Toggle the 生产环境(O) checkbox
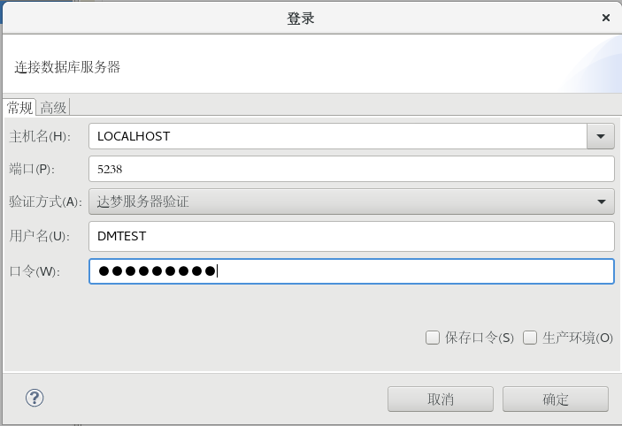 pyautogui.click(x=530, y=338)
